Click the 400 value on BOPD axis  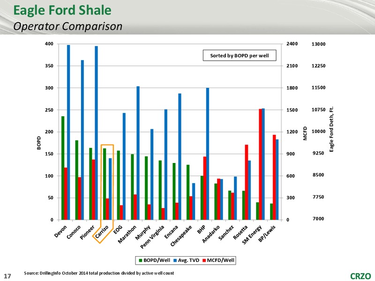click(49, 44)
